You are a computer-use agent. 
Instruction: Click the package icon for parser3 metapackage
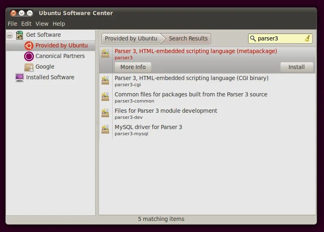pos(105,53)
